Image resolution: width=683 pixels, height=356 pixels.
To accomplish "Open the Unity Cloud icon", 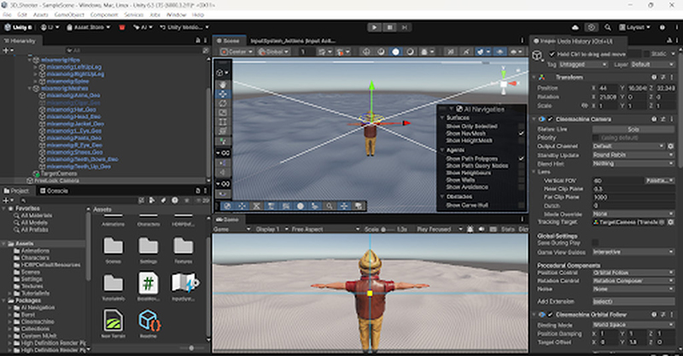I will [575, 27].
